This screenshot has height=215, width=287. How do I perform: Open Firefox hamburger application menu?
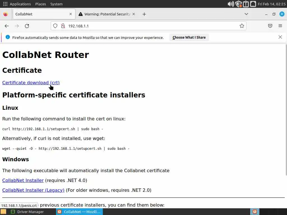pyautogui.click(x=280, y=26)
